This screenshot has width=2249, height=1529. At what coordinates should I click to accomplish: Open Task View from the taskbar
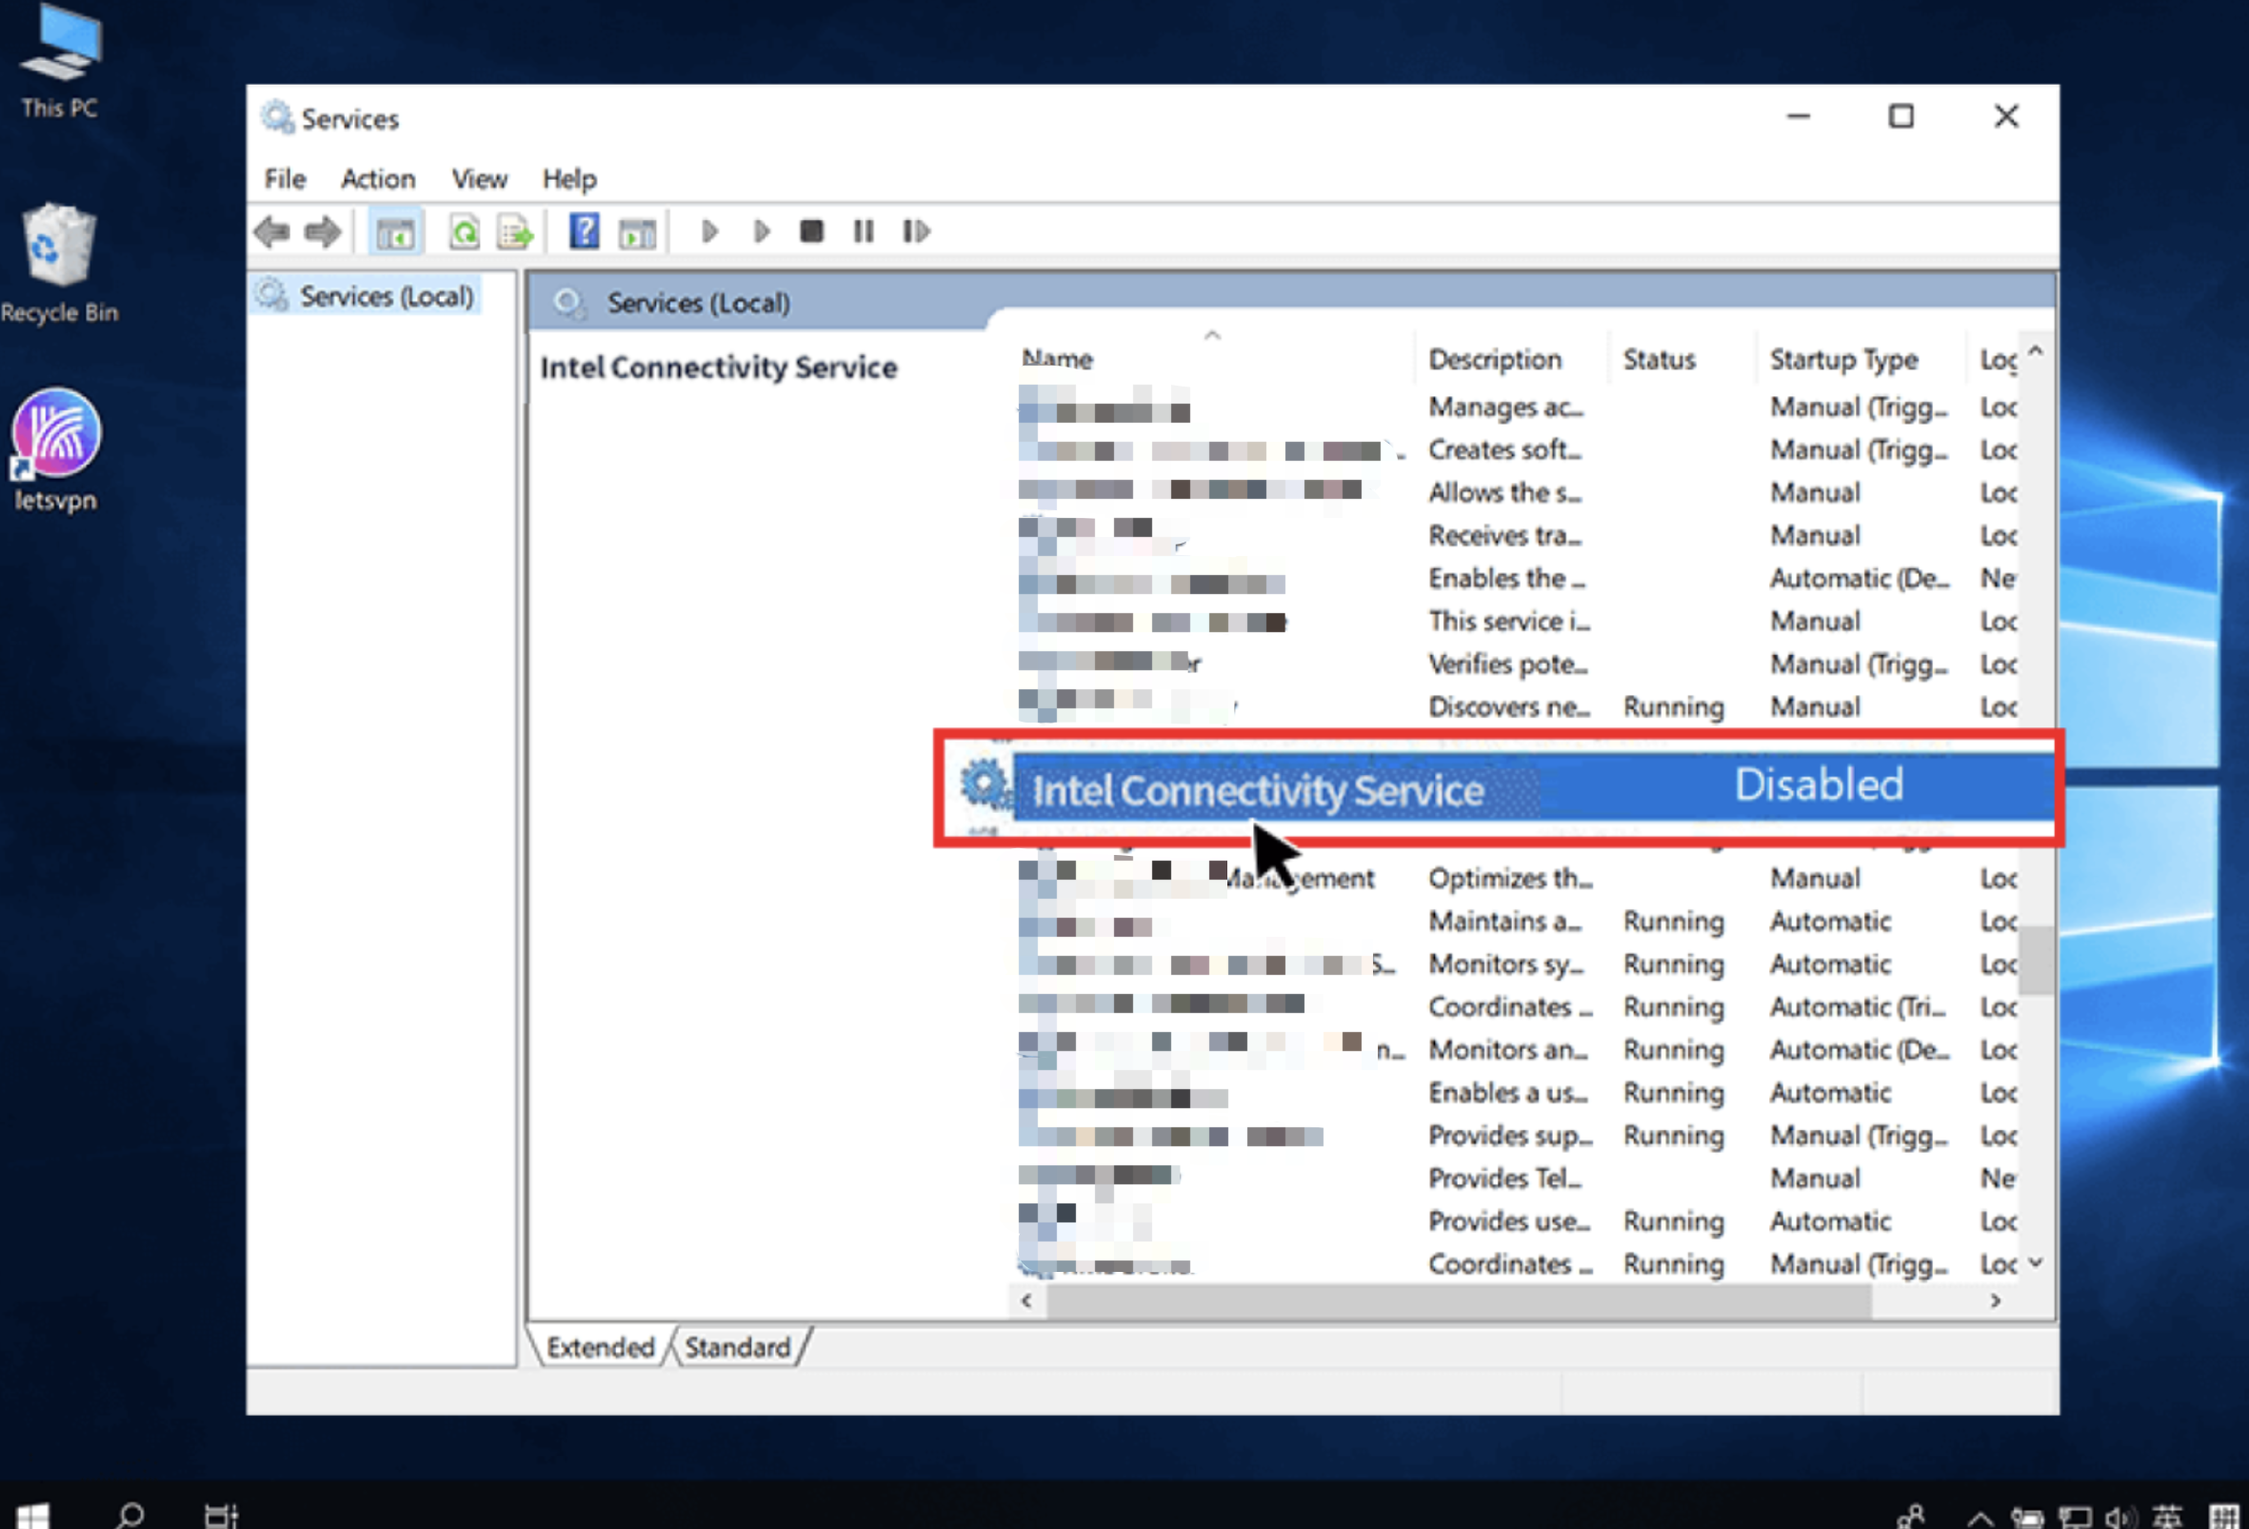point(222,1515)
